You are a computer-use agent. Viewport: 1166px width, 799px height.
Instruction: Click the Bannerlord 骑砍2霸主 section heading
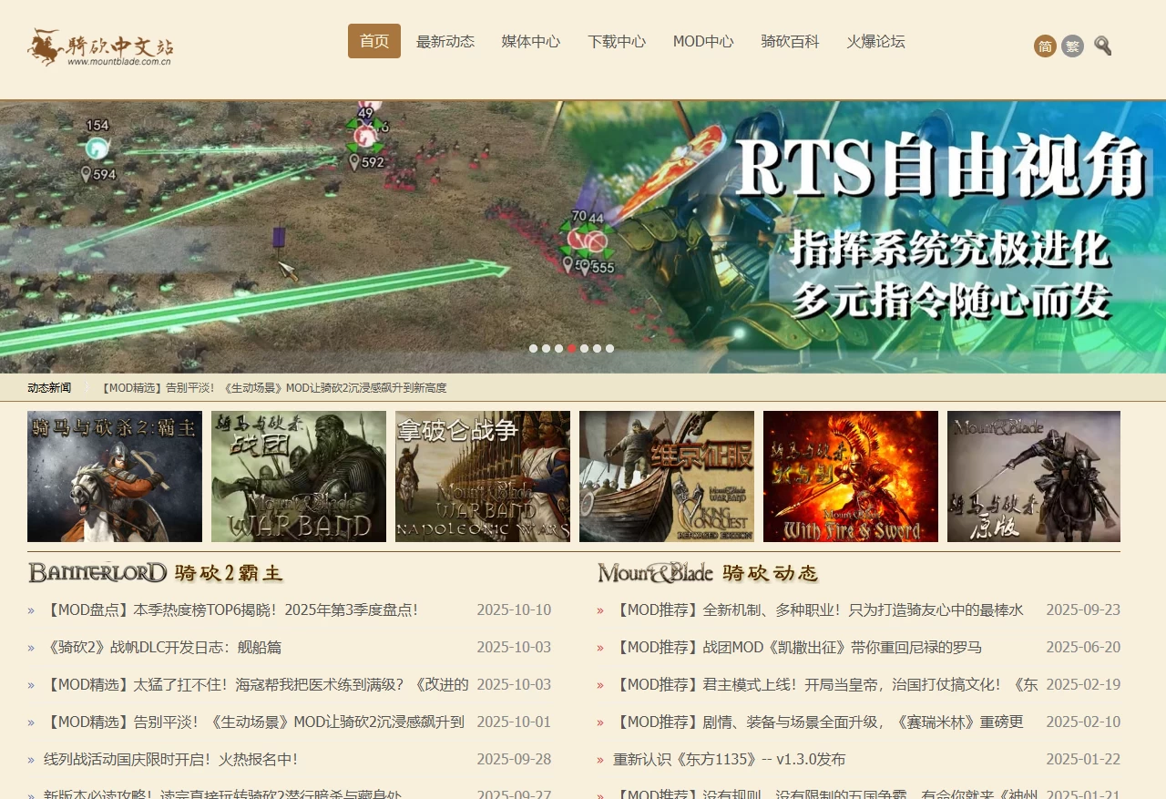pos(156,573)
